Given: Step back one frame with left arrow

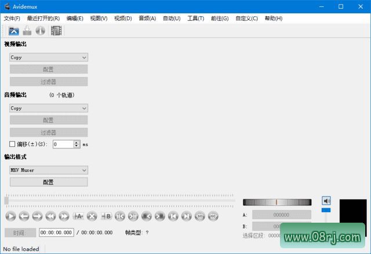Looking at the screenshot, I should pyautogui.click(x=24, y=216).
